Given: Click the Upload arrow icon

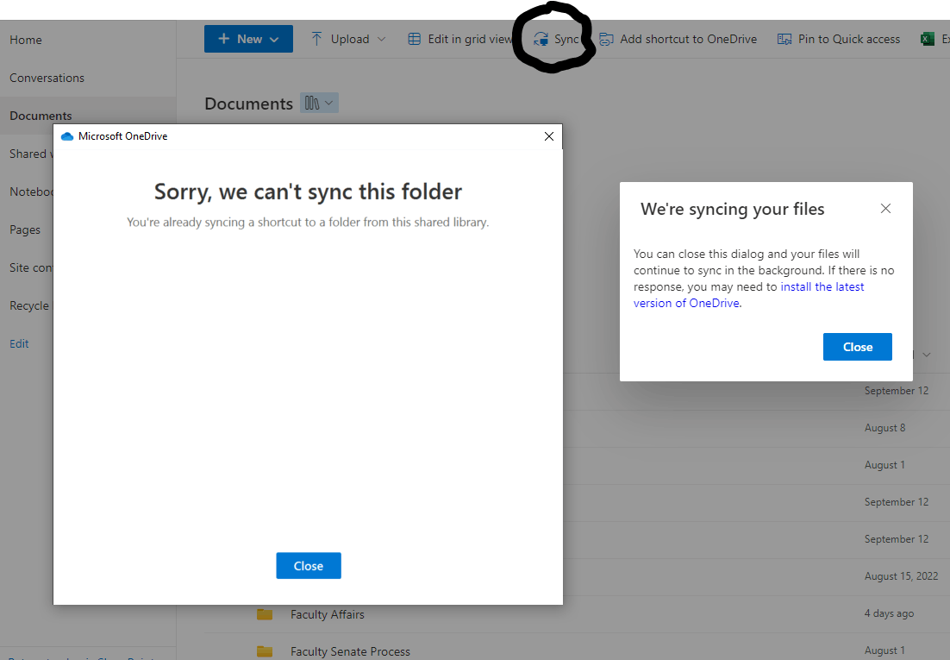Looking at the screenshot, I should coord(316,39).
